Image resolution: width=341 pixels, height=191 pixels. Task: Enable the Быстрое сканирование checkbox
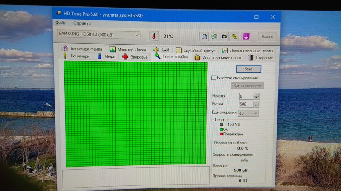(214, 78)
